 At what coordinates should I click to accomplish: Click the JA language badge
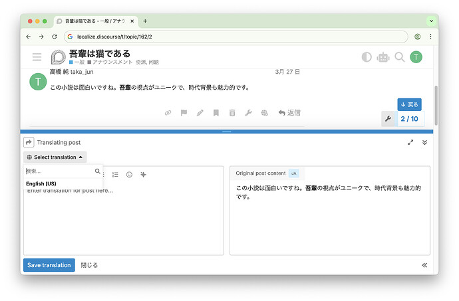point(293,173)
